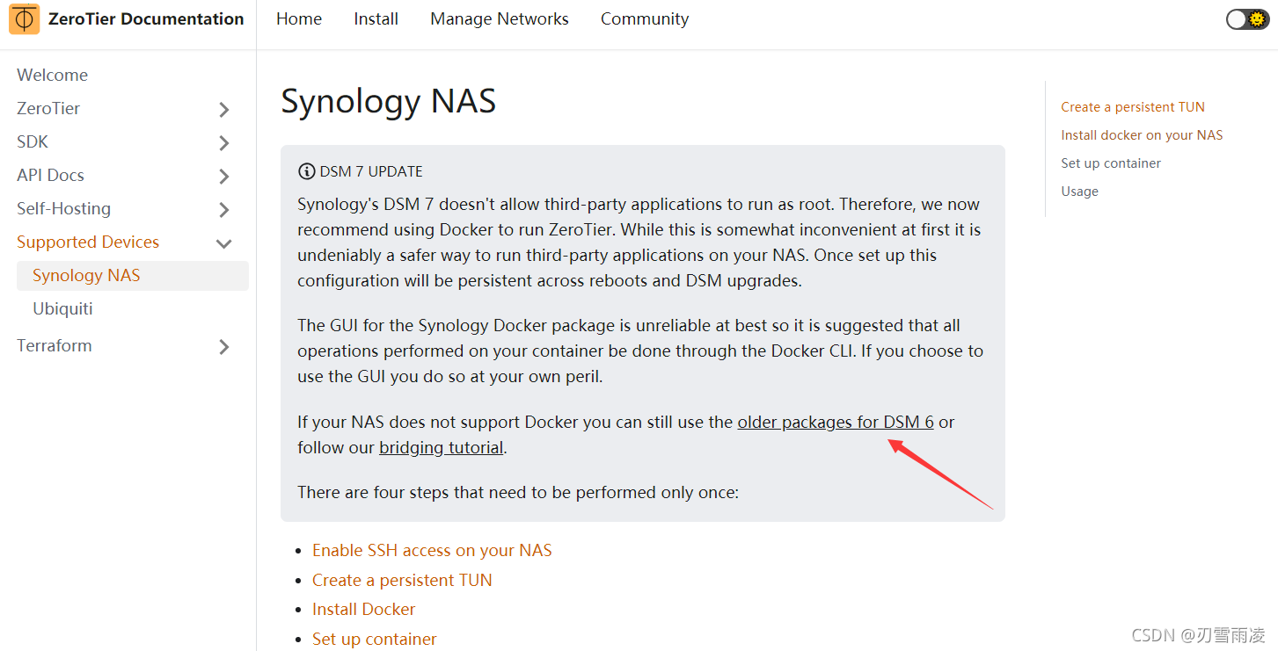This screenshot has width=1278, height=651.
Task: Follow the bridging tutorial link
Action: point(441,447)
